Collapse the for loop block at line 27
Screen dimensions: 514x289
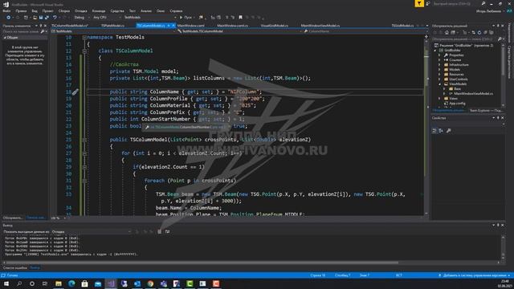84,153
